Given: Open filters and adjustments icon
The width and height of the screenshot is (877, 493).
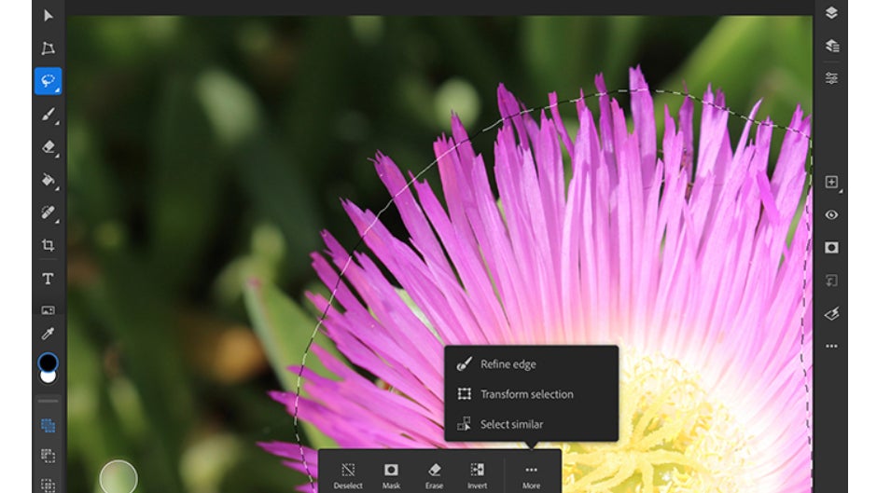Looking at the screenshot, I should pos(831,313).
